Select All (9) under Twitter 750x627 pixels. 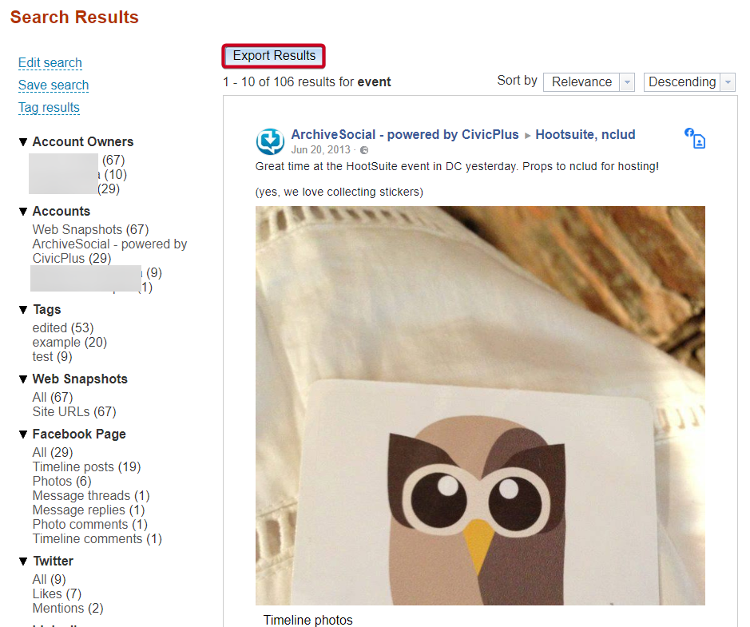point(49,580)
